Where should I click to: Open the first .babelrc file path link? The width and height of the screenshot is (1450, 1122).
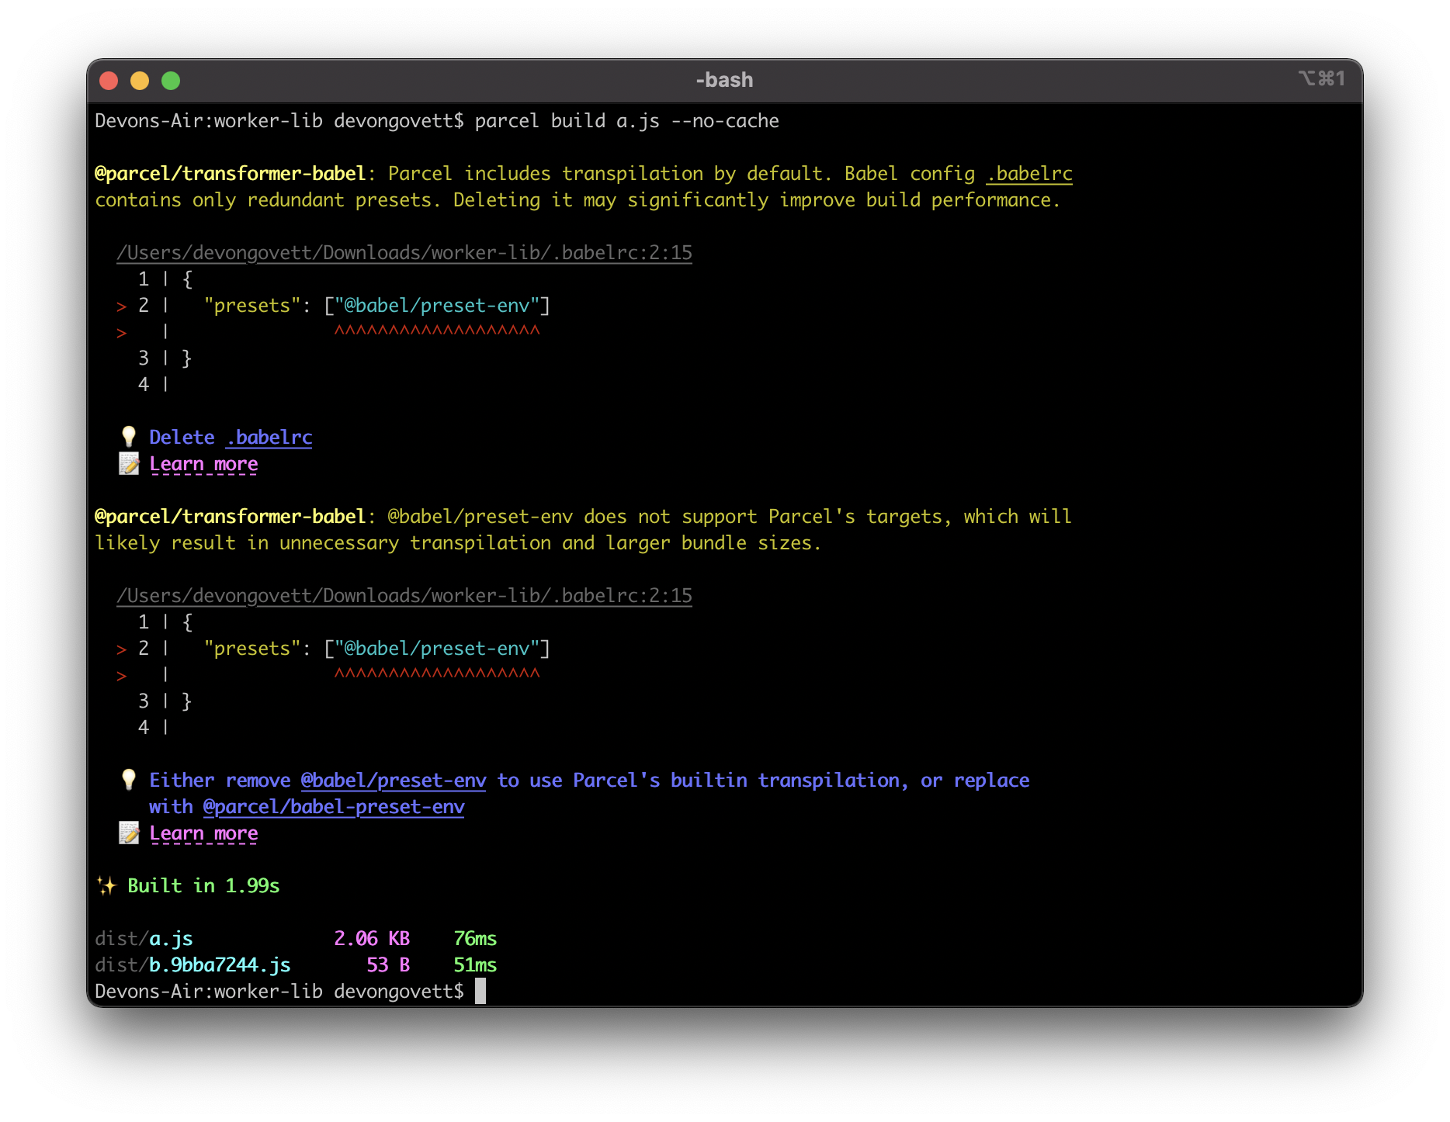404,252
